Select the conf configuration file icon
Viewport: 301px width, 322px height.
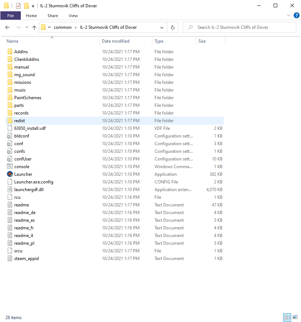9,144
